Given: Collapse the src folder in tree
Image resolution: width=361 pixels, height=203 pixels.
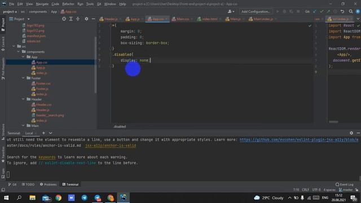Looking at the screenshot, I should tap(14, 46).
